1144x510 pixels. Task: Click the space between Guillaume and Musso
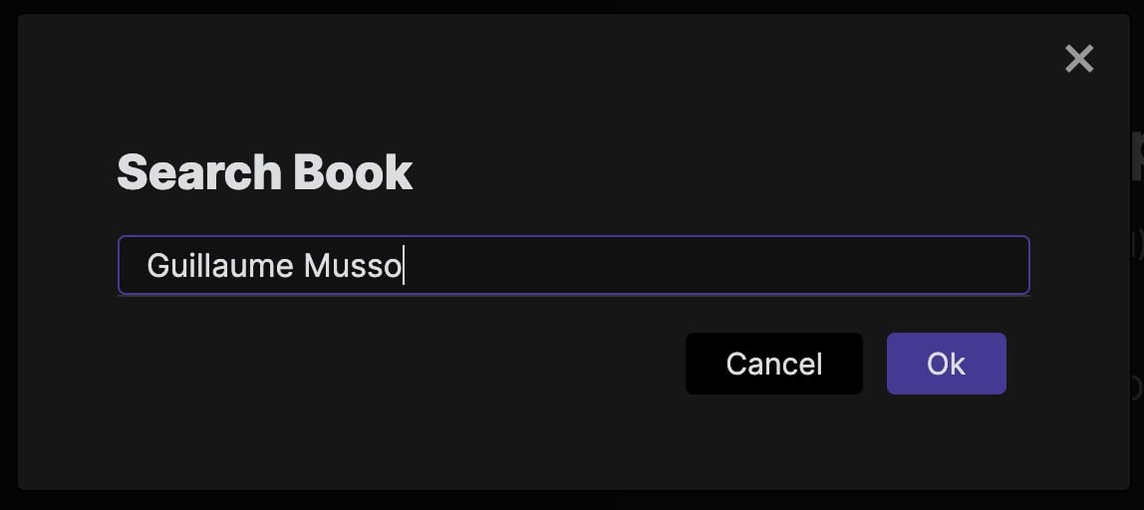tap(299, 266)
